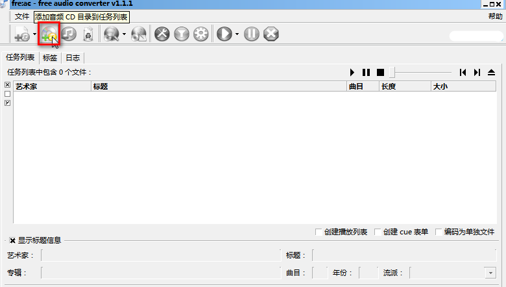Click the magnifier CD database query icon
This screenshot has width=506, height=287.
(112, 34)
